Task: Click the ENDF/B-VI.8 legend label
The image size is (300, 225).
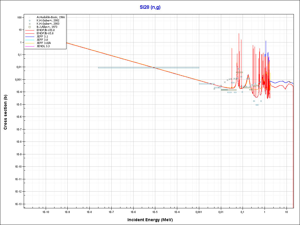Action: (45, 33)
